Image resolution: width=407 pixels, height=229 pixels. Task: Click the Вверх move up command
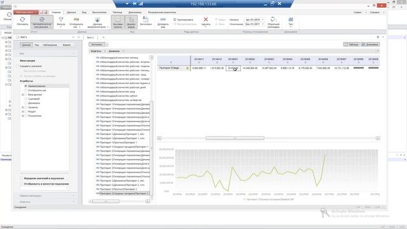point(221,20)
